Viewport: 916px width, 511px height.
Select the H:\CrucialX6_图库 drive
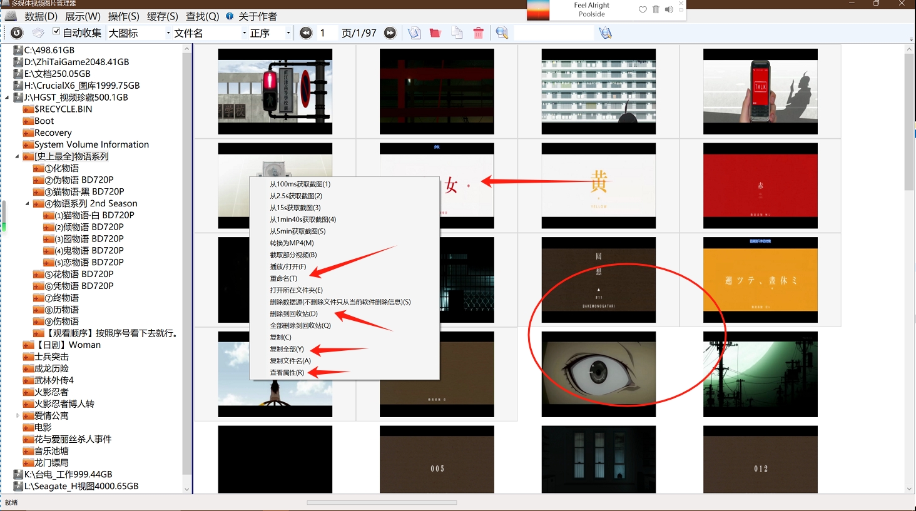(82, 86)
